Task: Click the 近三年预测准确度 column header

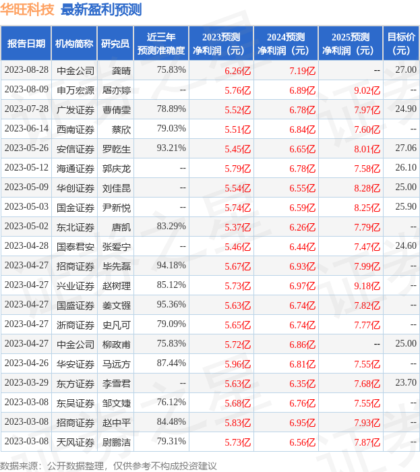Action: point(161,44)
